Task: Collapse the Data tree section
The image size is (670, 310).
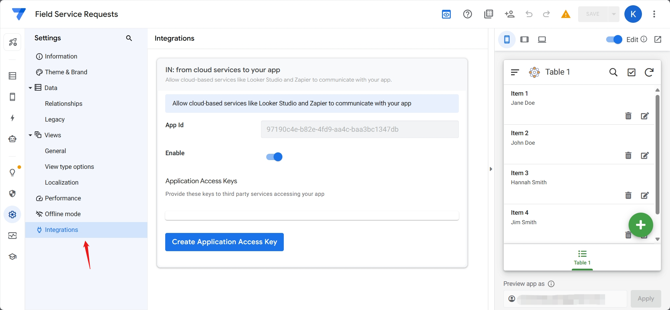Action: coord(30,88)
